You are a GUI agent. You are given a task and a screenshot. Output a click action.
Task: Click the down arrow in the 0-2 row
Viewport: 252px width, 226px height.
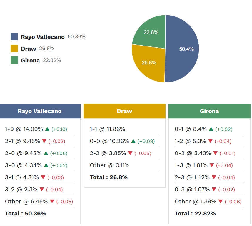(215, 153)
